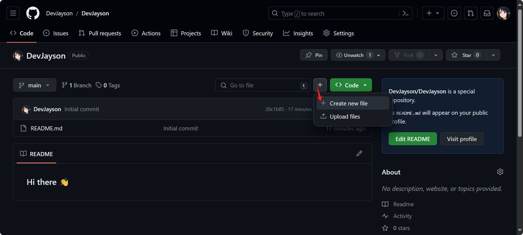Select Upload files menu item
Image resolution: width=523 pixels, height=235 pixels.
click(353, 116)
